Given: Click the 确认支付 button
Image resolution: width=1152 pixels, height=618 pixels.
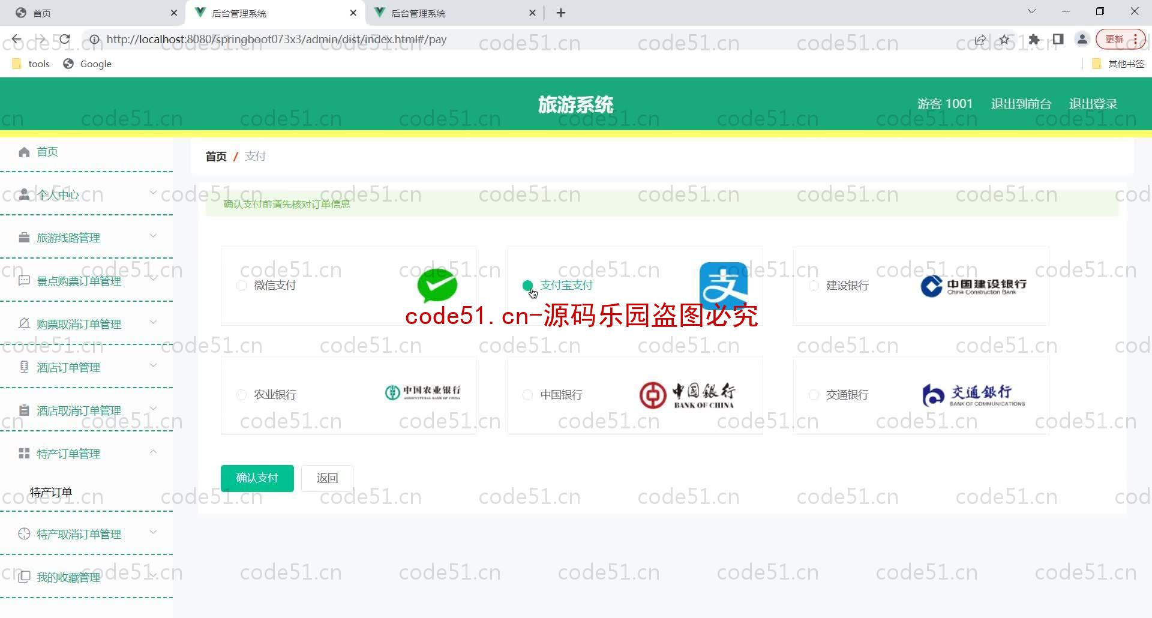Looking at the screenshot, I should pyautogui.click(x=257, y=478).
